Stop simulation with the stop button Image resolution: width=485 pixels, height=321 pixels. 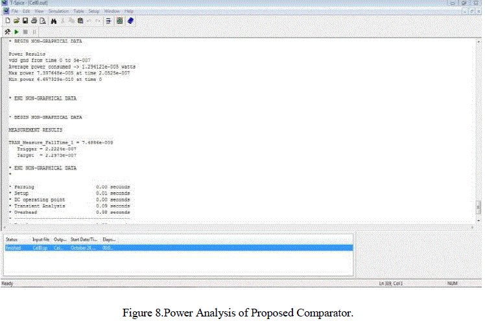pos(25,31)
